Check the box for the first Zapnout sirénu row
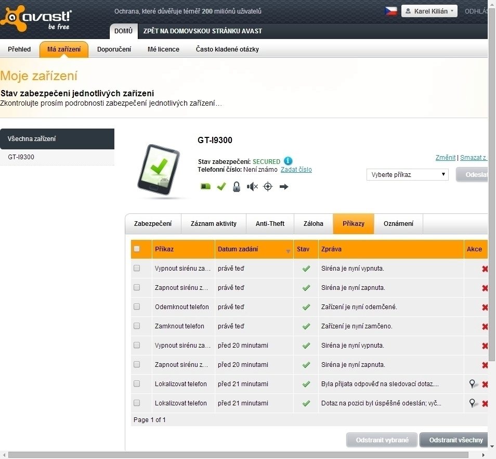Image resolution: width=496 pixels, height=459 pixels. click(x=137, y=287)
